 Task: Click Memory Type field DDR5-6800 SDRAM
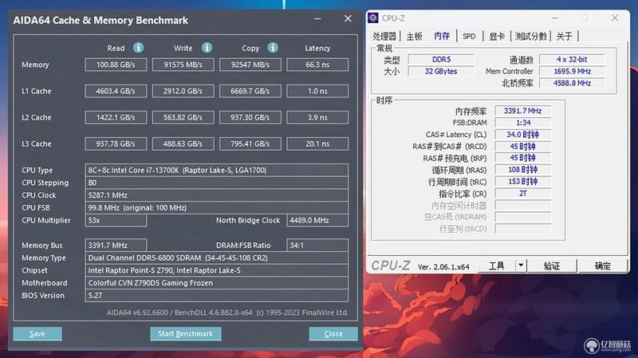[x=216, y=258]
